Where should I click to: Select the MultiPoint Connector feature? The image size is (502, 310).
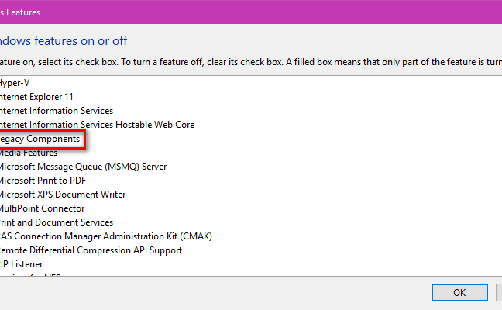43,208
